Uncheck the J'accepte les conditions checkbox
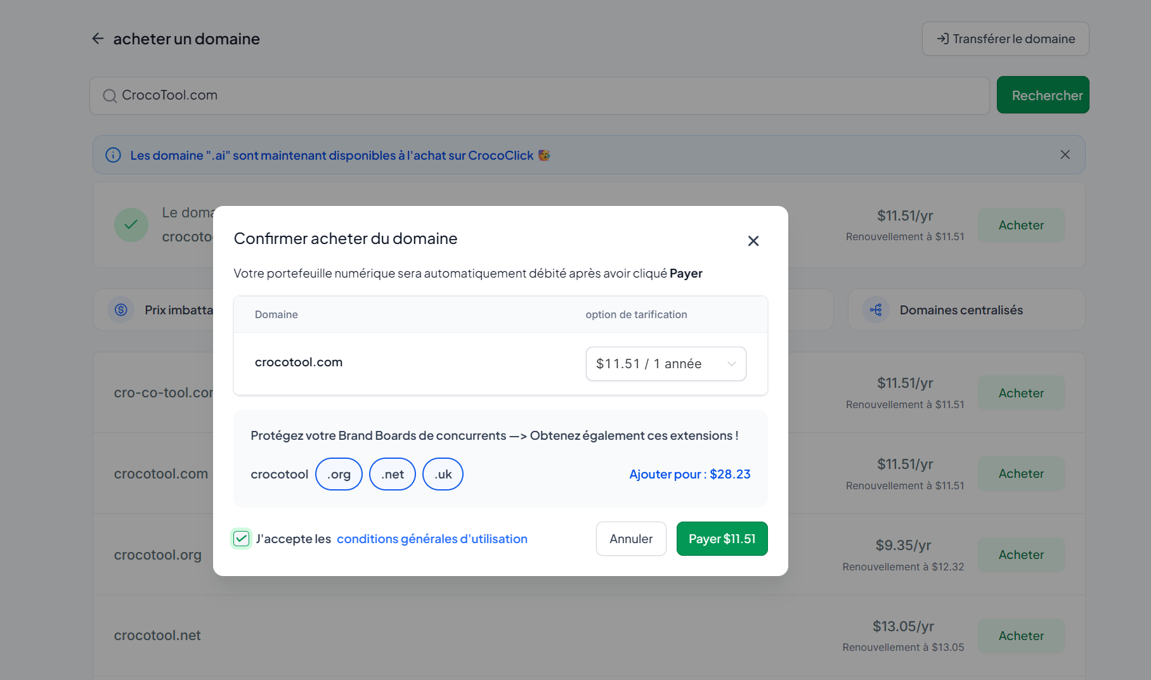 pos(241,539)
